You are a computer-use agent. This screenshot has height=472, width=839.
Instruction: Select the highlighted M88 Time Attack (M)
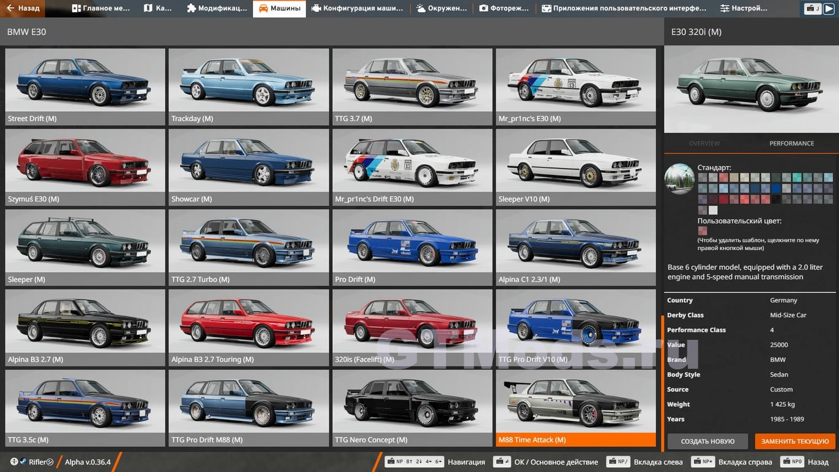576,408
